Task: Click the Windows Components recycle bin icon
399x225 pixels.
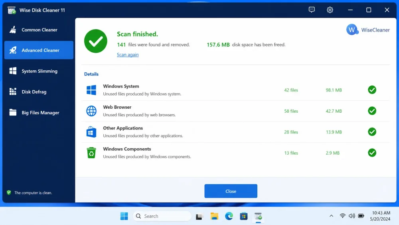Action: coord(91,153)
